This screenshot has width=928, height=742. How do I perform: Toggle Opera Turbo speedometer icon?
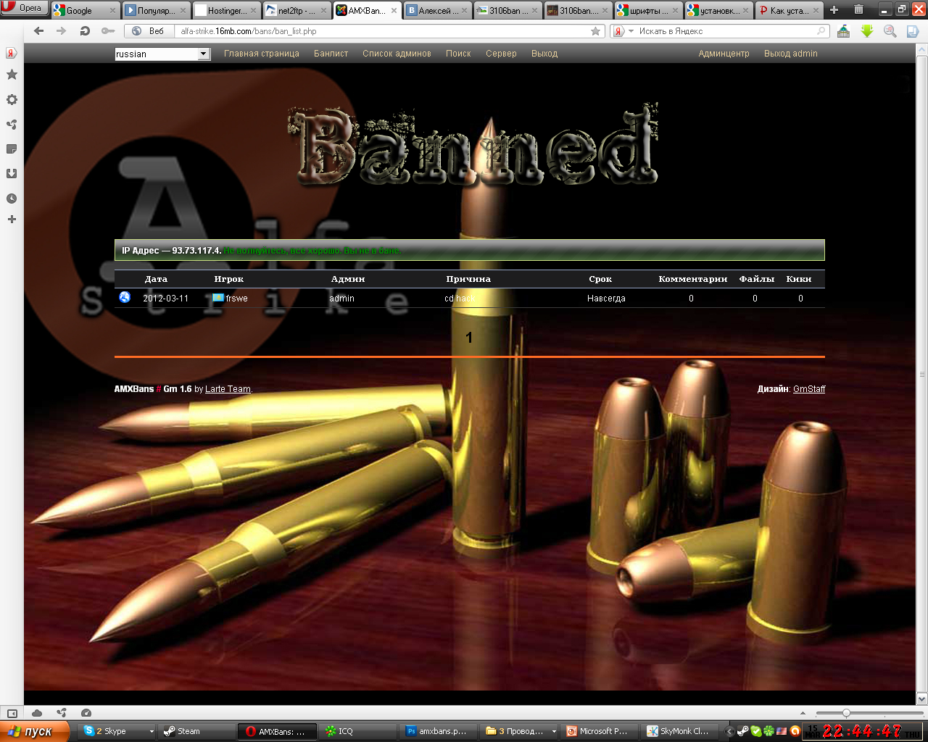[86, 713]
